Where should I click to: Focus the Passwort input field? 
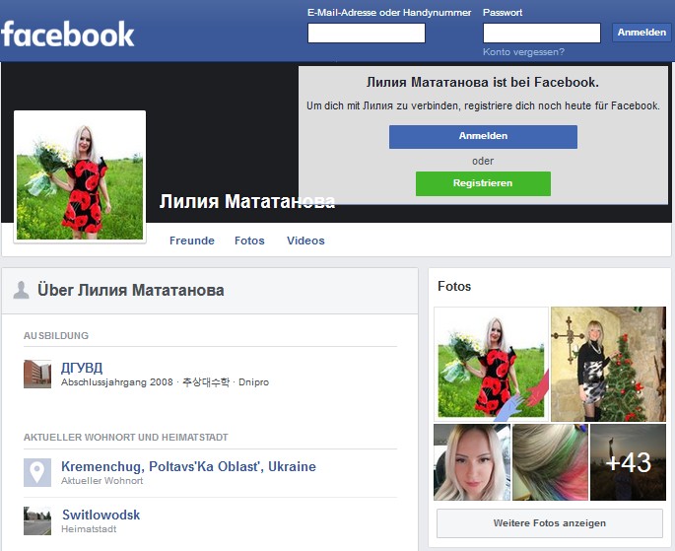[x=542, y=34]
